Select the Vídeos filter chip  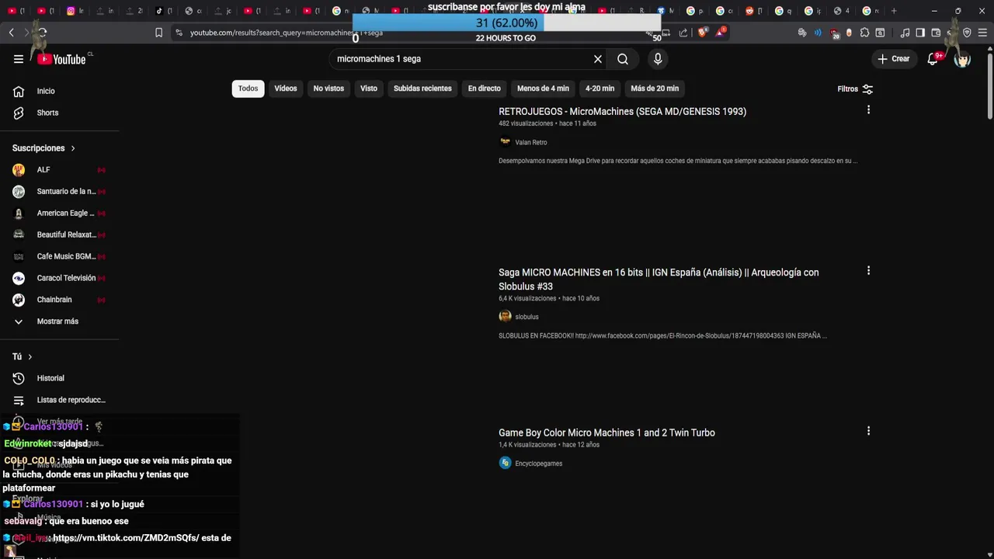coord(286,89)
